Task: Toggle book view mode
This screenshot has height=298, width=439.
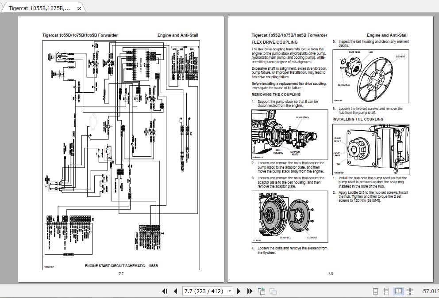Action: coord(409,291)
